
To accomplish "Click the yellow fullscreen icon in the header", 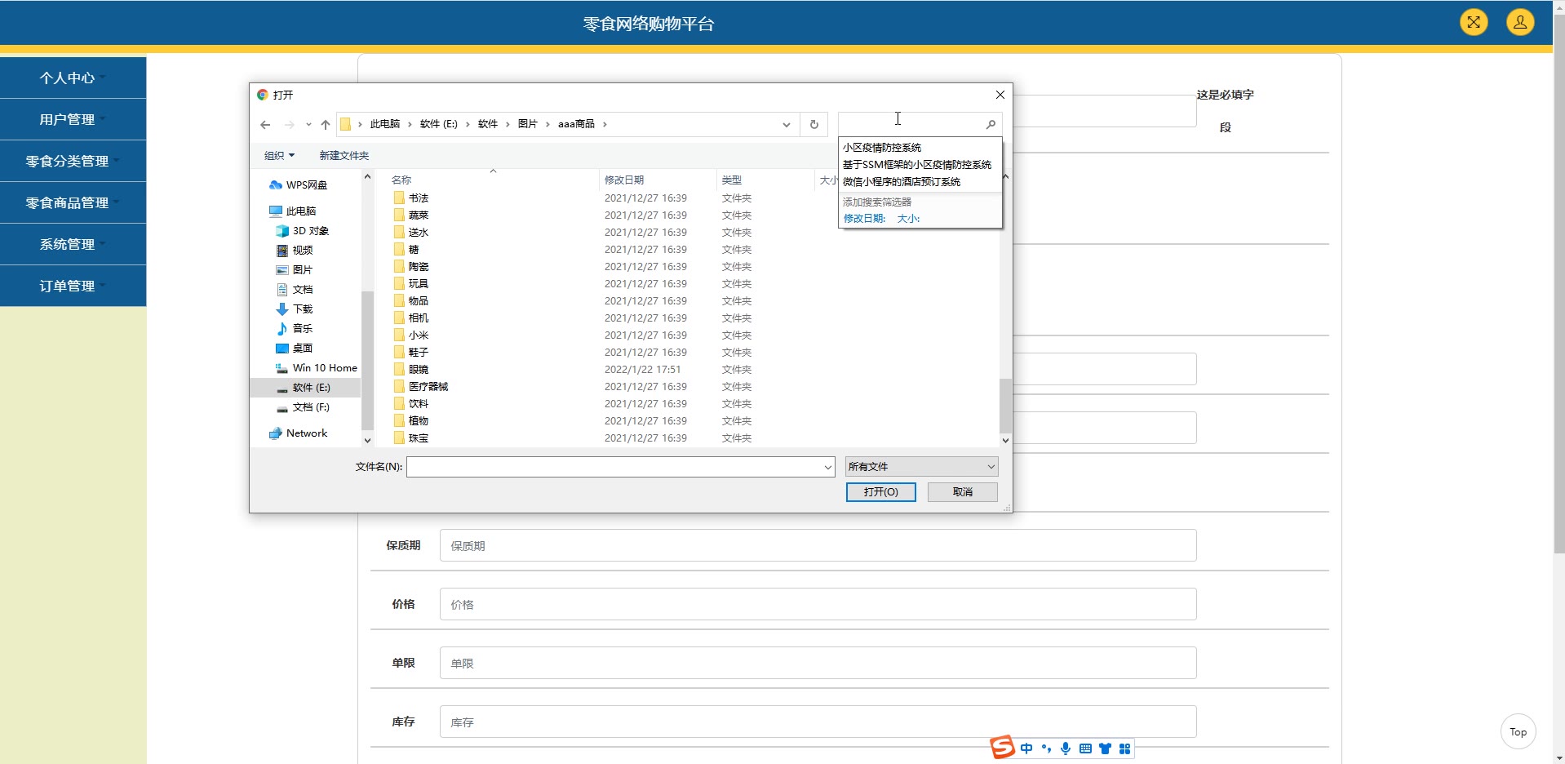I will [1474, 22].
